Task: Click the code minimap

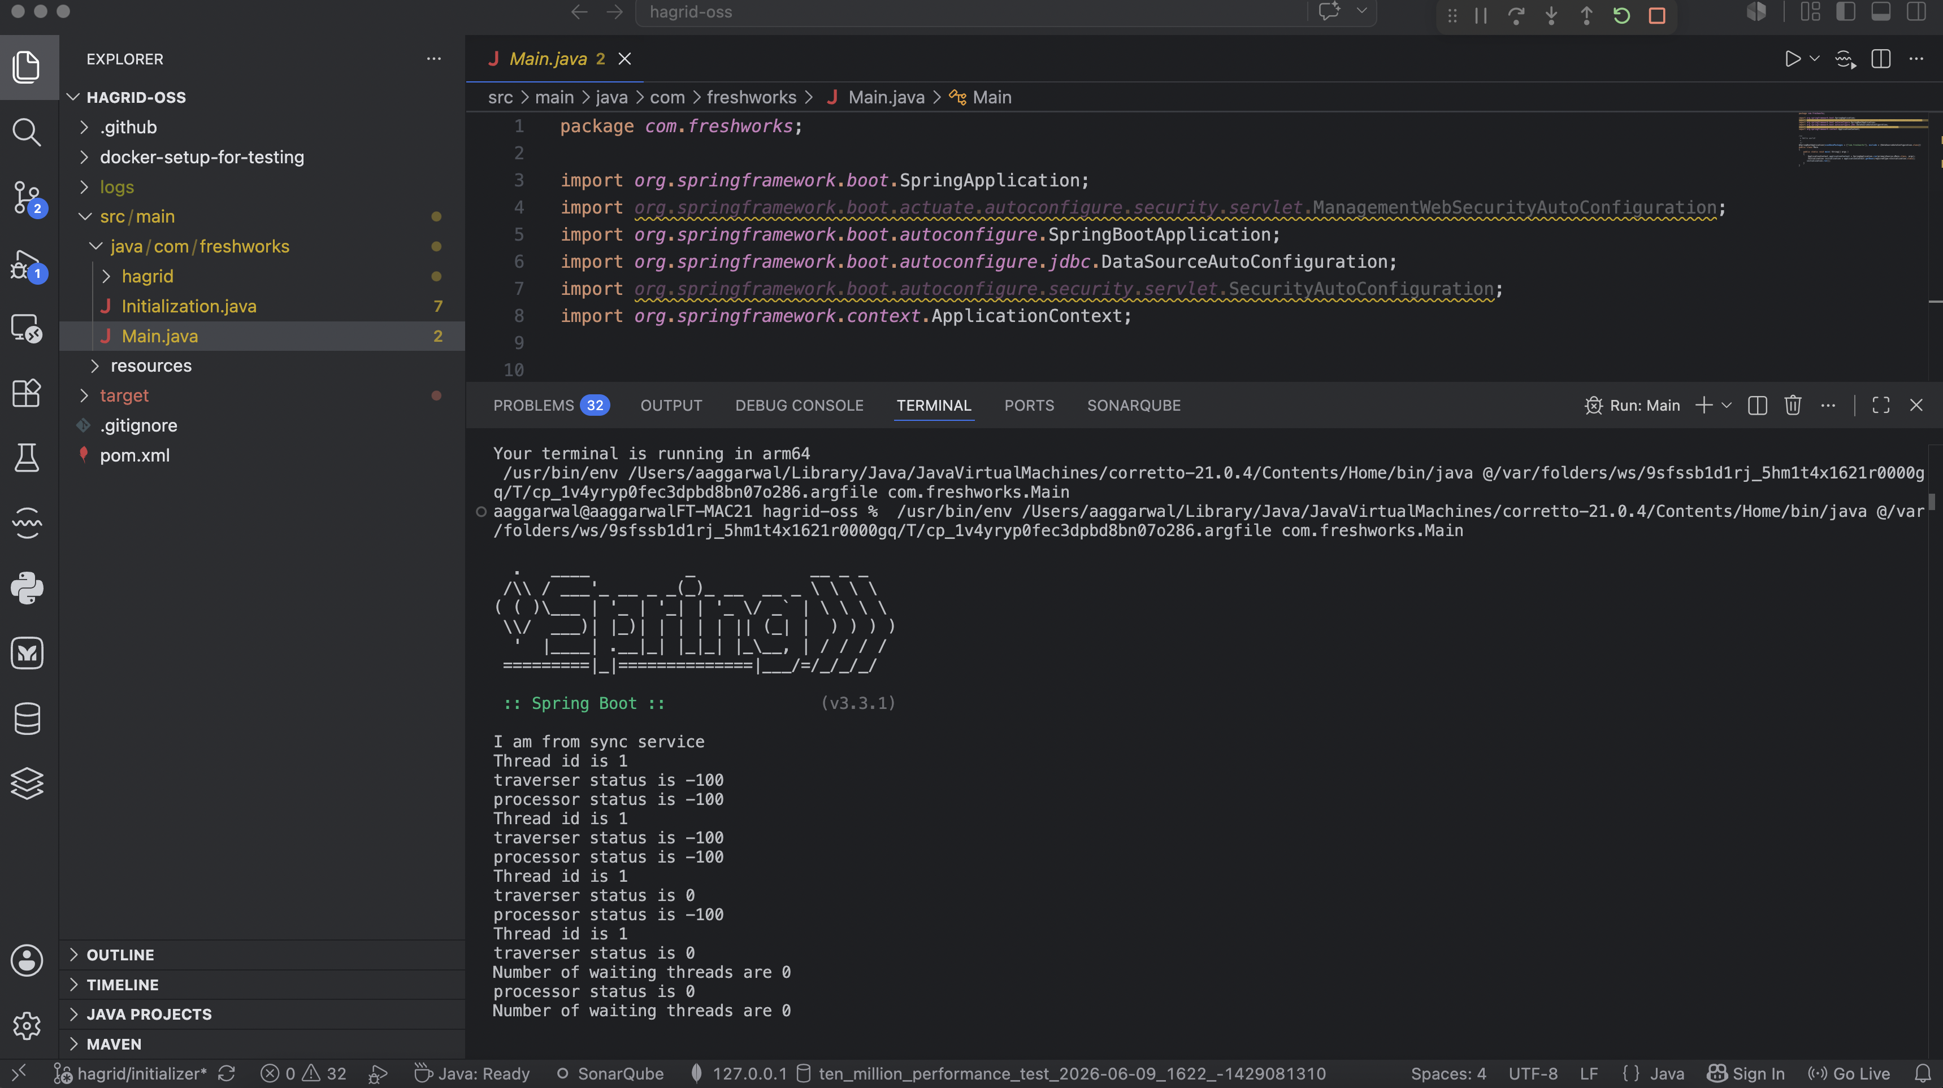Action: (x=1863, y=140)
